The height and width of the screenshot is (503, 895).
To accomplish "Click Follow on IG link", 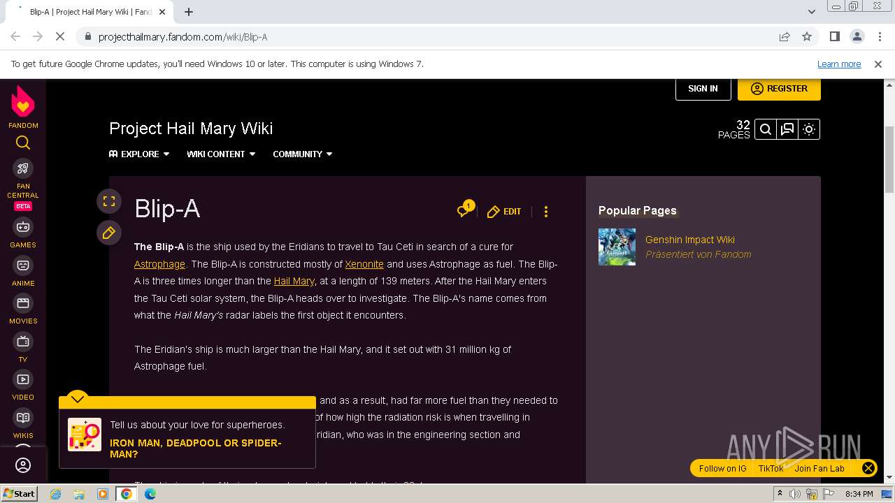I will point(723,469).
